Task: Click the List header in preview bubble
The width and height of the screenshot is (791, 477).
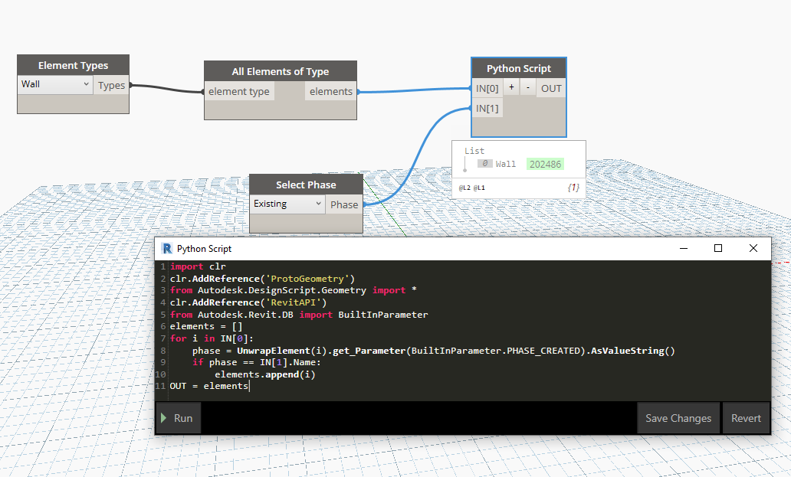Action: (474, 151)
